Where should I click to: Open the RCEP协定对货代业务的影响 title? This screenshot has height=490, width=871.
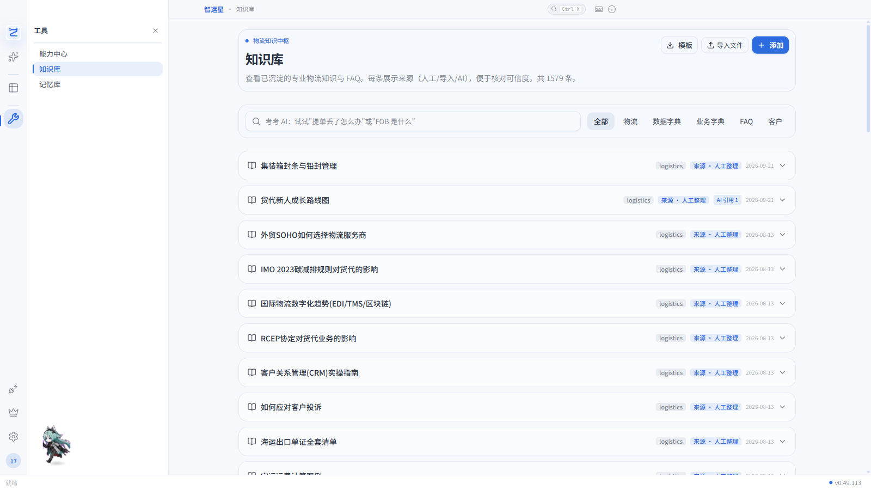click(x=309, y=338)
